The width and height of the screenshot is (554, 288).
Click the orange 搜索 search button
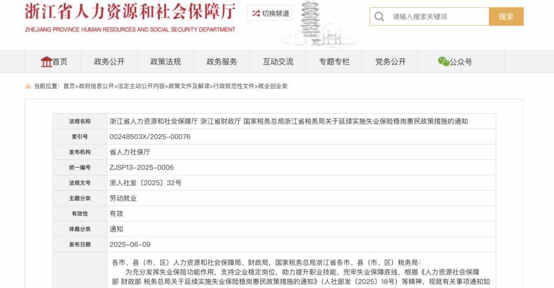pyautogui.click(x=506, y=17)
